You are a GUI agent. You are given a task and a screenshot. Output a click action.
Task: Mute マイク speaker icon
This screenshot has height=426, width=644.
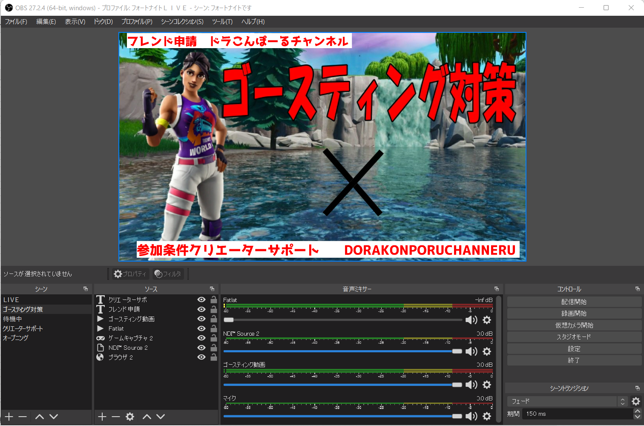(471, 416)
